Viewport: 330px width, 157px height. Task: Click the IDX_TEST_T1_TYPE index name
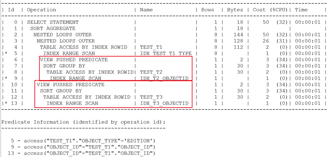[x=166, y=54]
